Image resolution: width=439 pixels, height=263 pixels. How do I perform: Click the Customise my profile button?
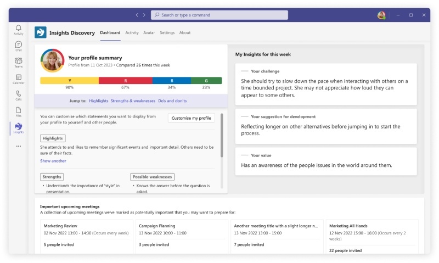tap(191, 118)
